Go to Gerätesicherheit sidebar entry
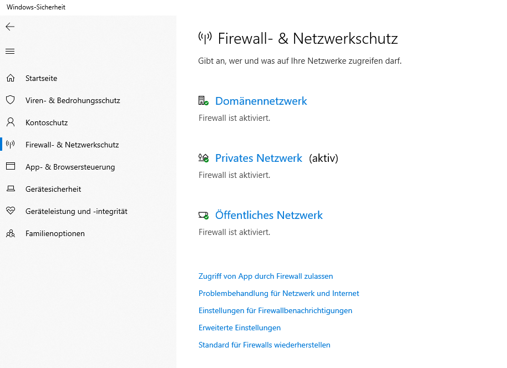The width and height of the screenshot is (507, 368). click(53, 189)
